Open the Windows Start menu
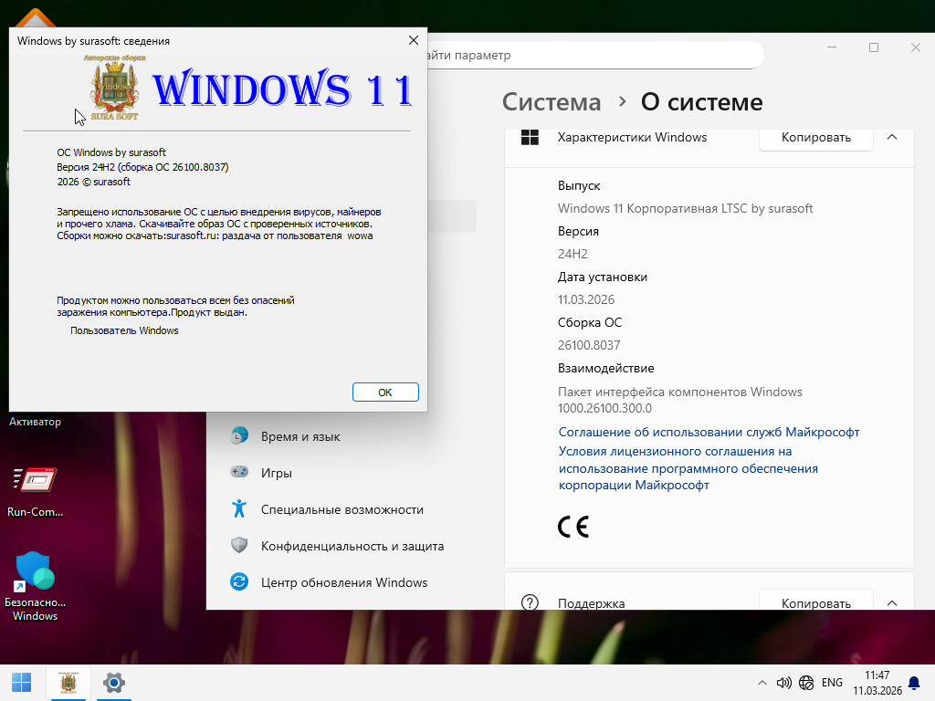 (x=21, y=682)
